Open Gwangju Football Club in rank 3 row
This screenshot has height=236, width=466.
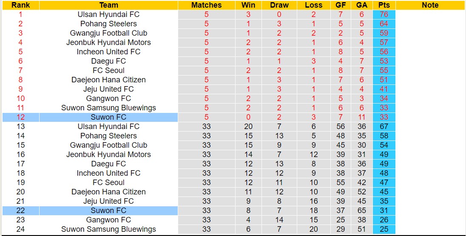(x=108, y=33)
